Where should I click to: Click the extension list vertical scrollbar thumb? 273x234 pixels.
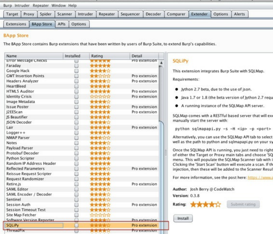[x=161, y=177]
